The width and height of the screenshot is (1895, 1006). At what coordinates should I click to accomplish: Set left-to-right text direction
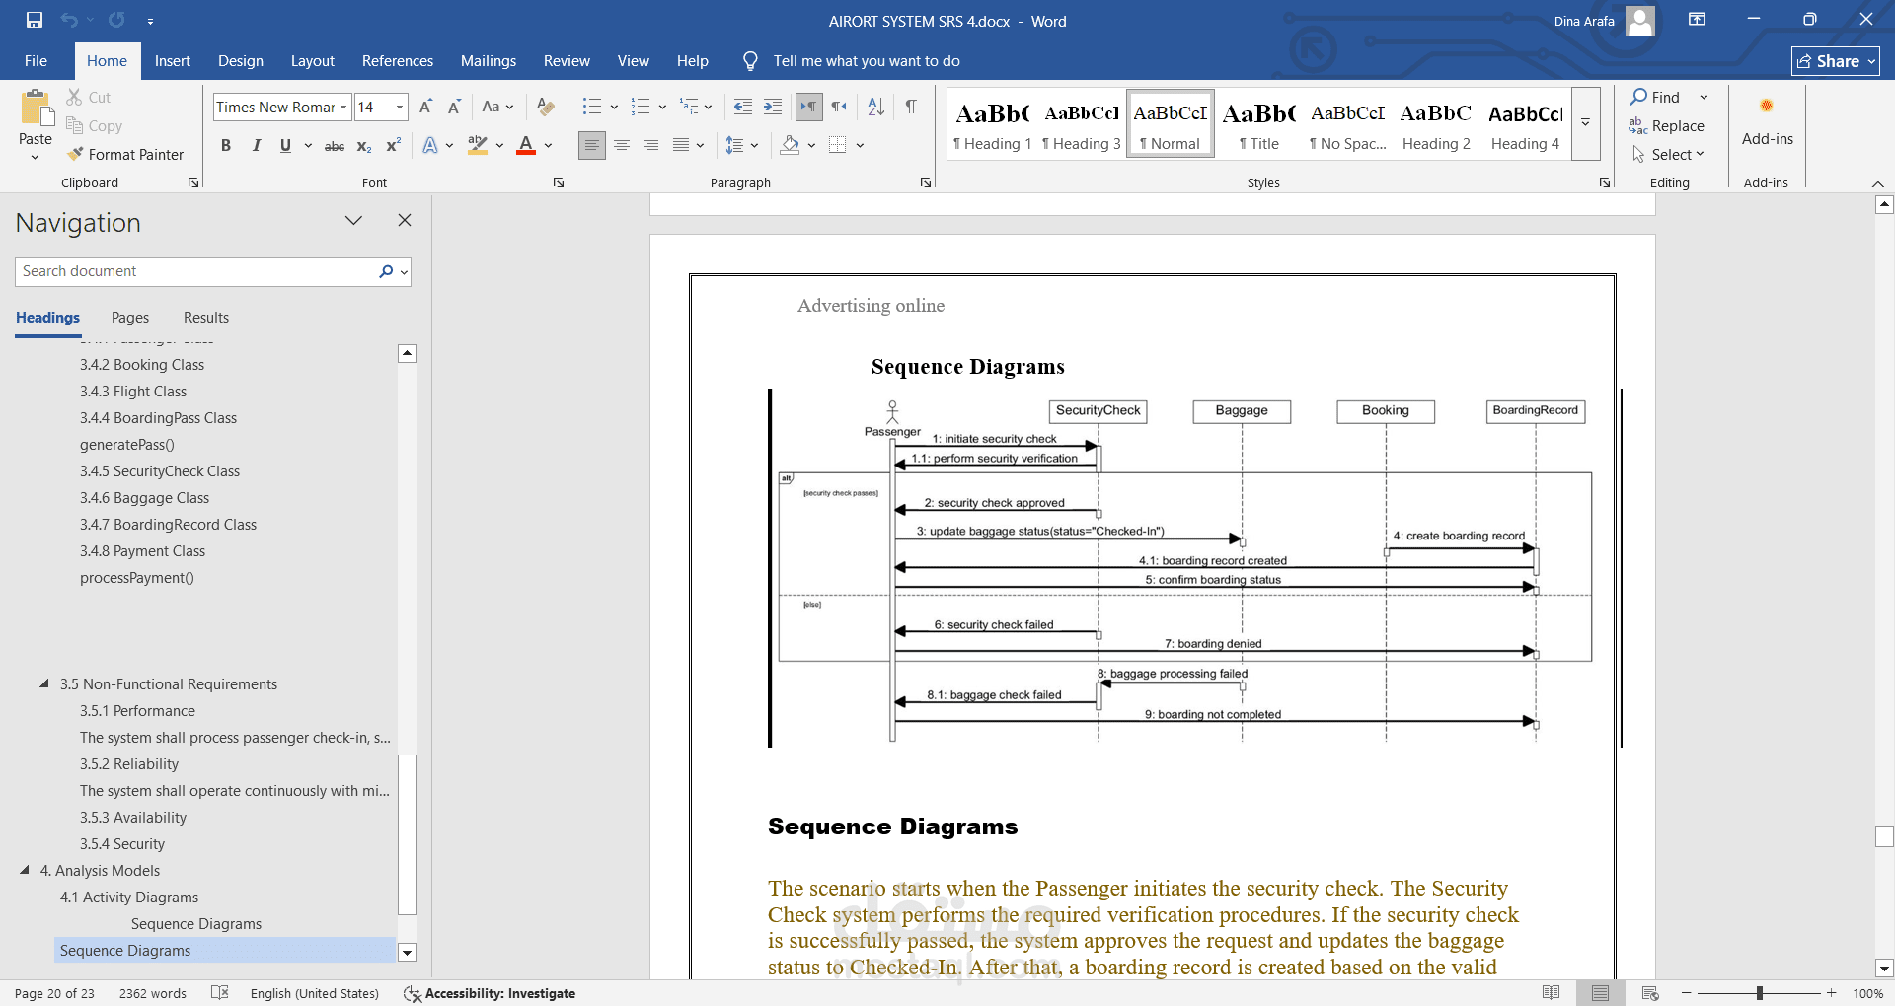[808, 107]
